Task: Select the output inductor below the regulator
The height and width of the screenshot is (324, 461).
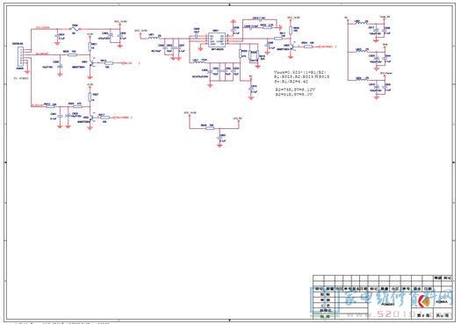Action: point(198,61)
